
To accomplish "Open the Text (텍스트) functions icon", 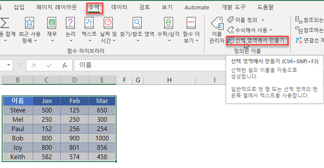I will point(89,23).
